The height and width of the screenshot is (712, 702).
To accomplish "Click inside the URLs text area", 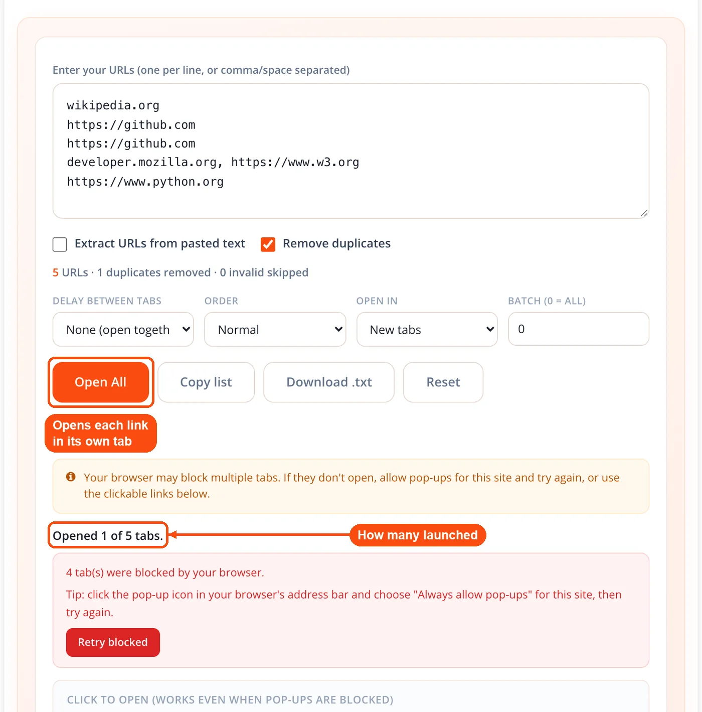I will [351, 151].
